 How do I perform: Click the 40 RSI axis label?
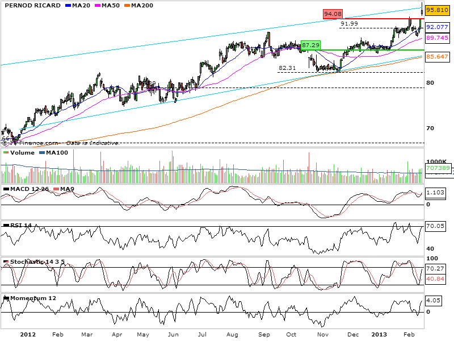[430, 249]
